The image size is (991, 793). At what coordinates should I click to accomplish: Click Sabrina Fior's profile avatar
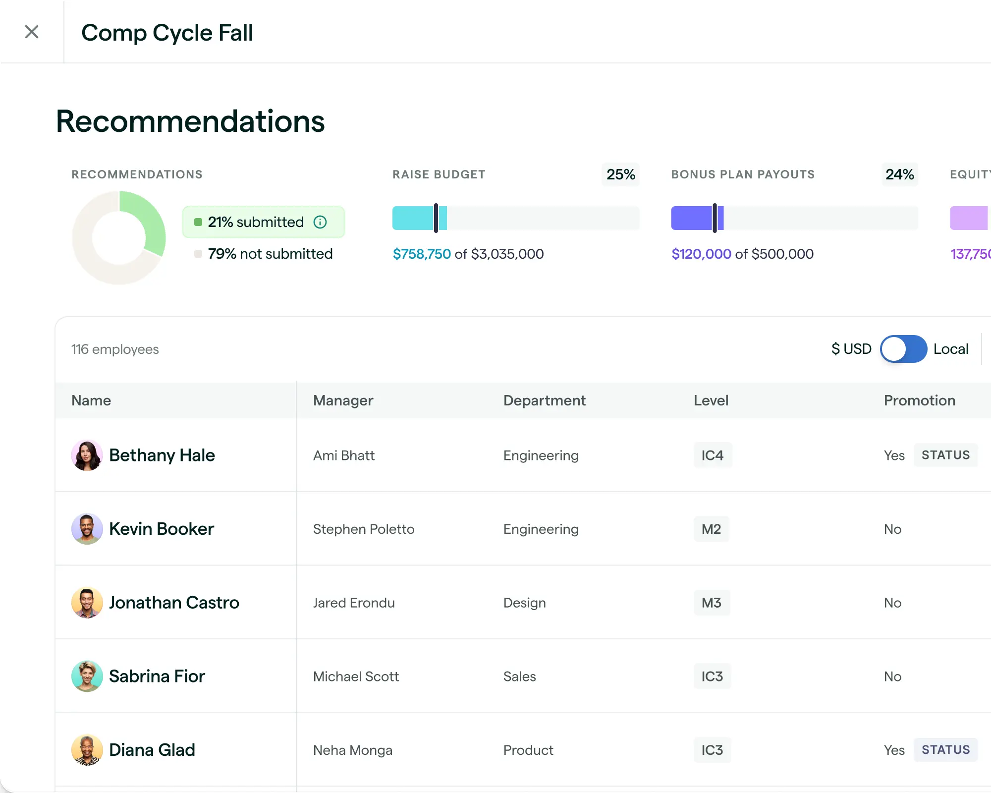coord(87,676)
